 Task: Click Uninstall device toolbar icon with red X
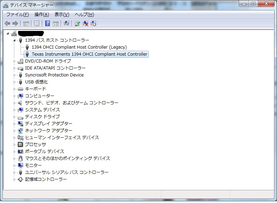click(85, 23)
